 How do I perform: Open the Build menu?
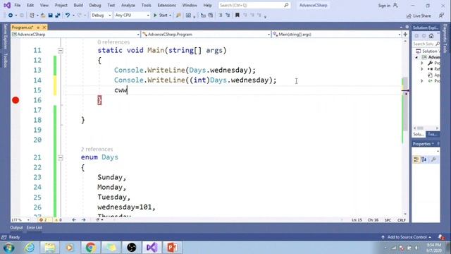78,5
